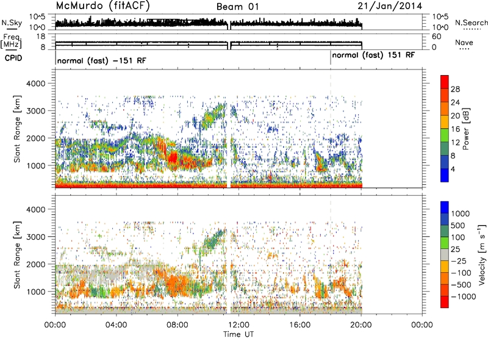Click "normal (fast) 151 RF" mode text
Image resolution: width=488 pixels, height=338 pixels.
[373, 55]
